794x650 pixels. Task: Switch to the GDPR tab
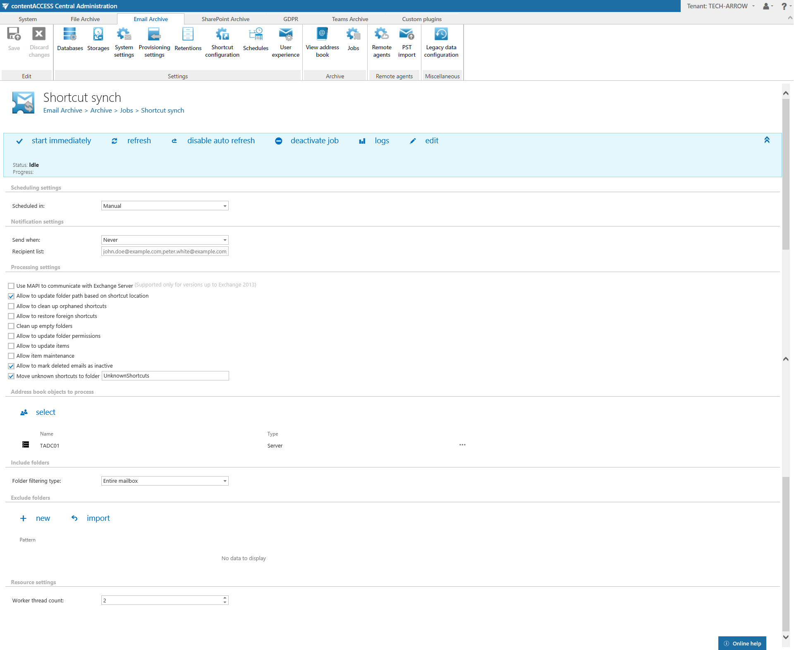[x=290, y=19]
